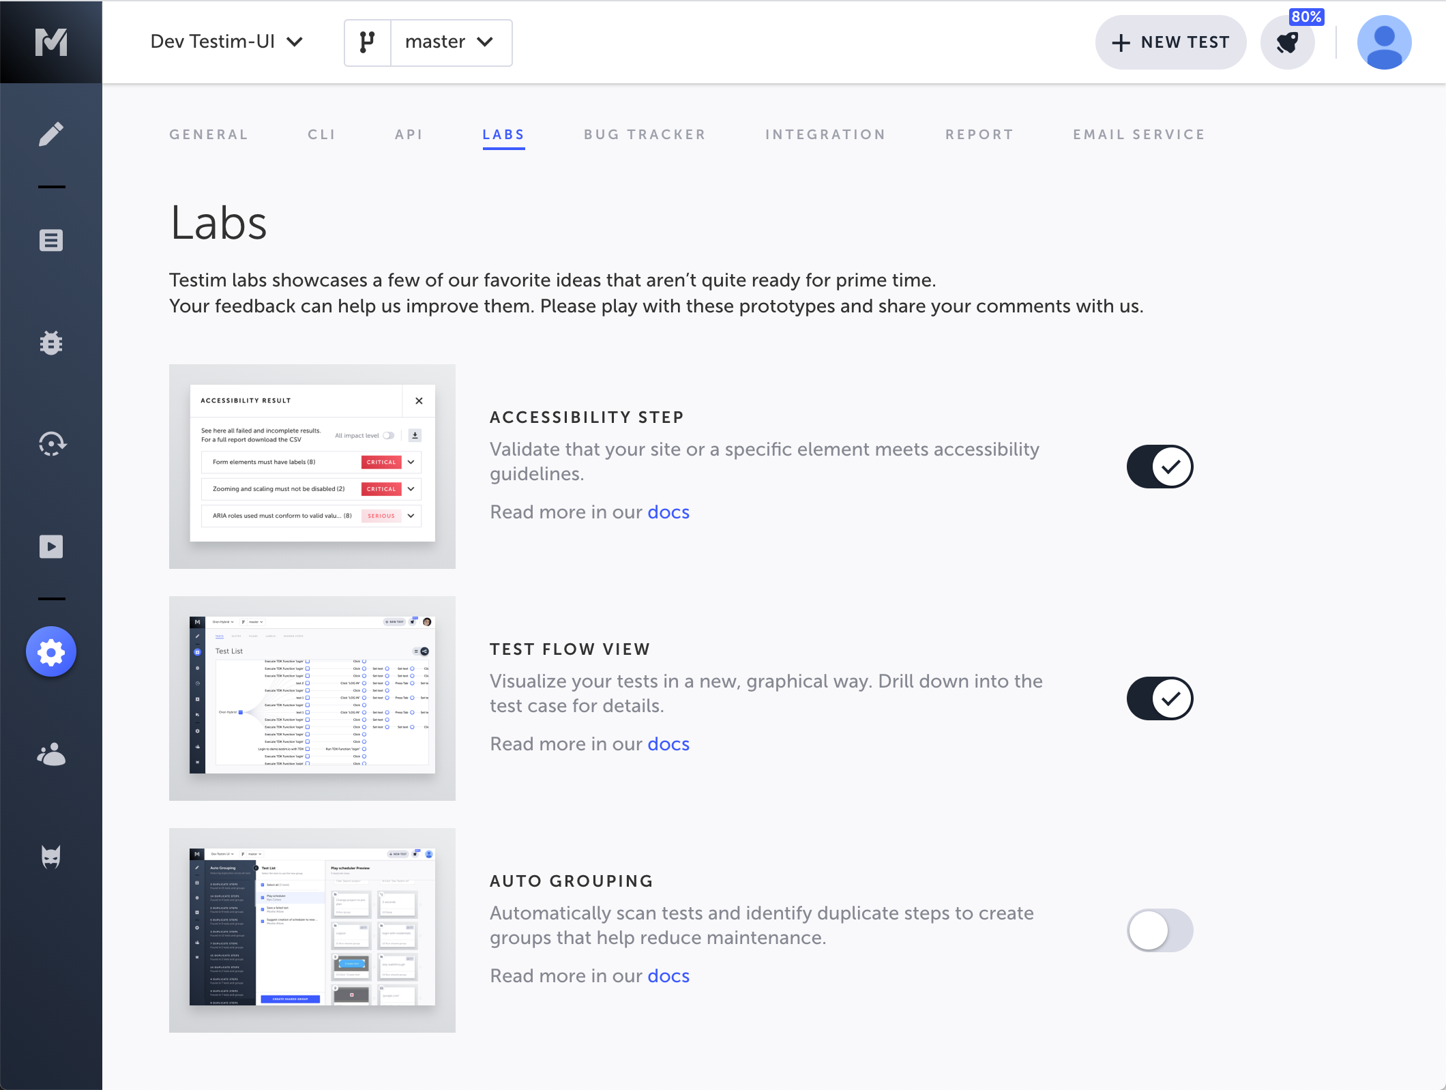The width and height of the screenshot is (1446, 1090).
Task: Click the git branch icon button
Action: [x=368, y=42]
